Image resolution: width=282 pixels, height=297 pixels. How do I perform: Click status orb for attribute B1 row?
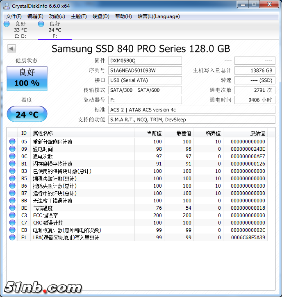pos(12,164)
